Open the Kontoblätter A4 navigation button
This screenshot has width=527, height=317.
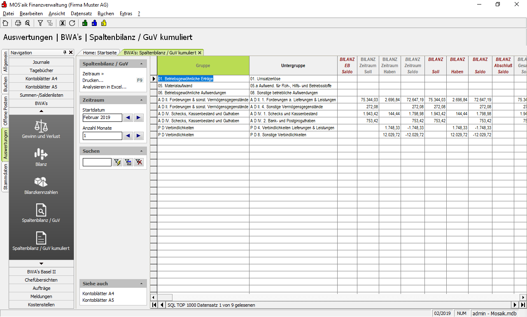click(x=41, y=79)
